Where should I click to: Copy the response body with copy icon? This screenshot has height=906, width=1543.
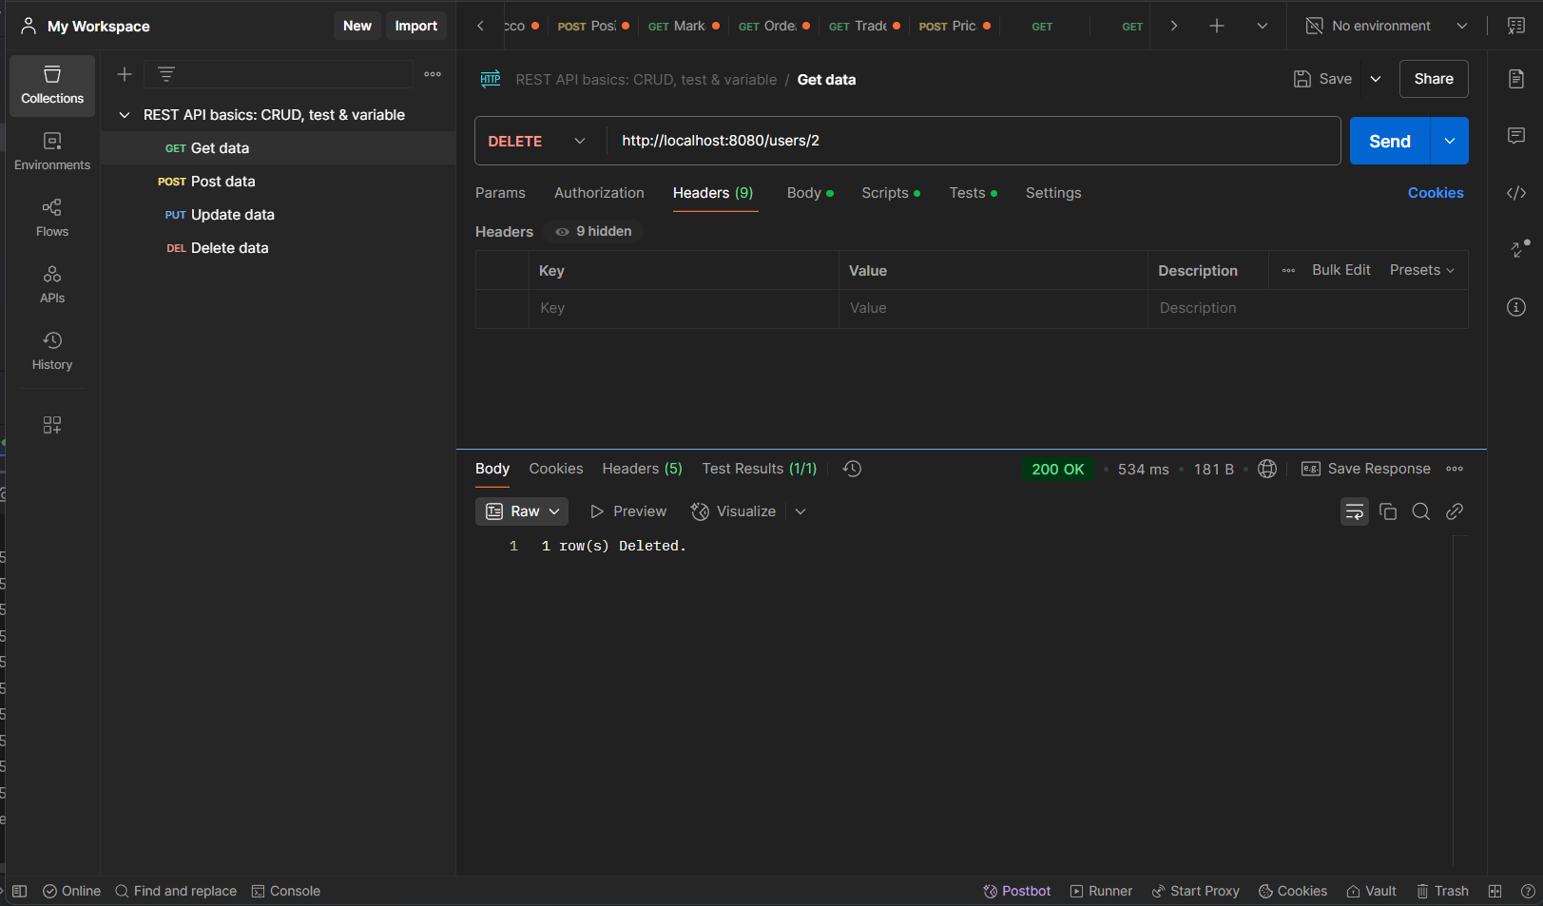[x=1388, y=511]
